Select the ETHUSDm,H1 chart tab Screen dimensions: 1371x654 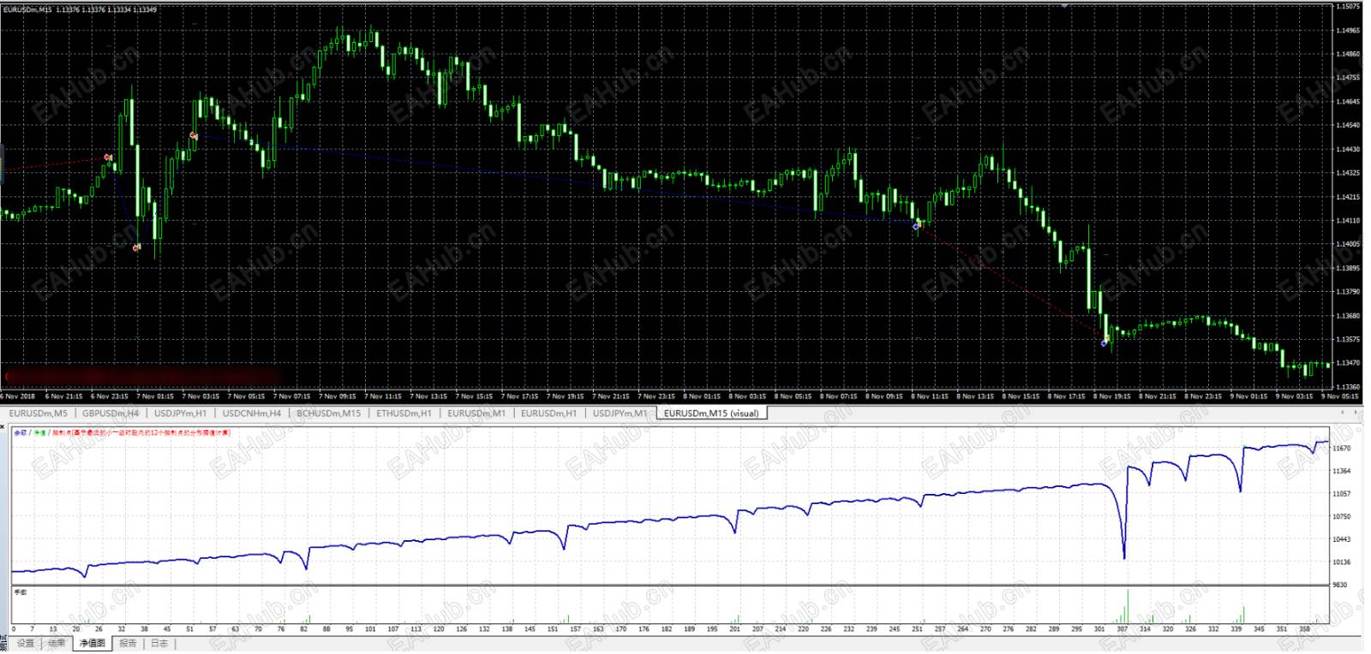point(404,413)
